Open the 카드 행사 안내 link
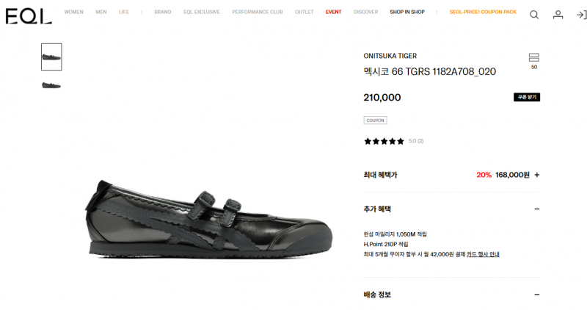The image size is (587, 310). 483,254
